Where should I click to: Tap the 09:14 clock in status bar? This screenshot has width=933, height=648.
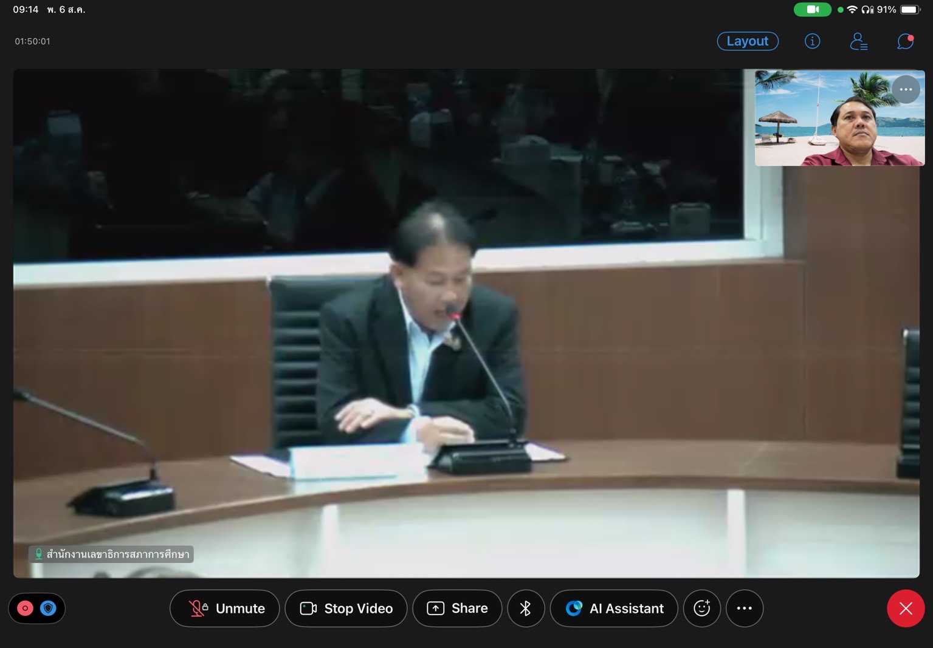click(26, 9)
